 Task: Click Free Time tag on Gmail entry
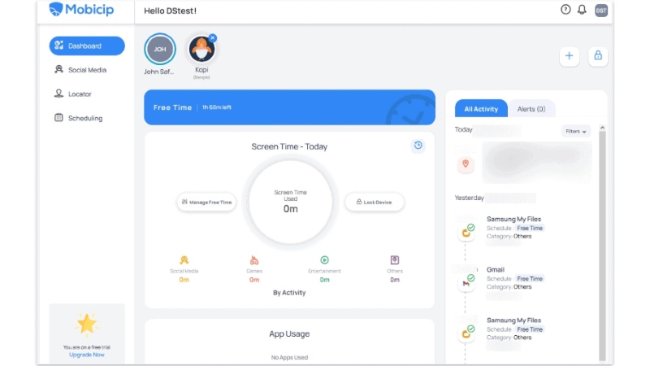(530, 278)
